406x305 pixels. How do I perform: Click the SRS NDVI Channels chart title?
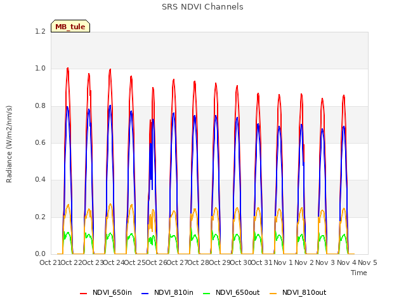coord(202,7)
